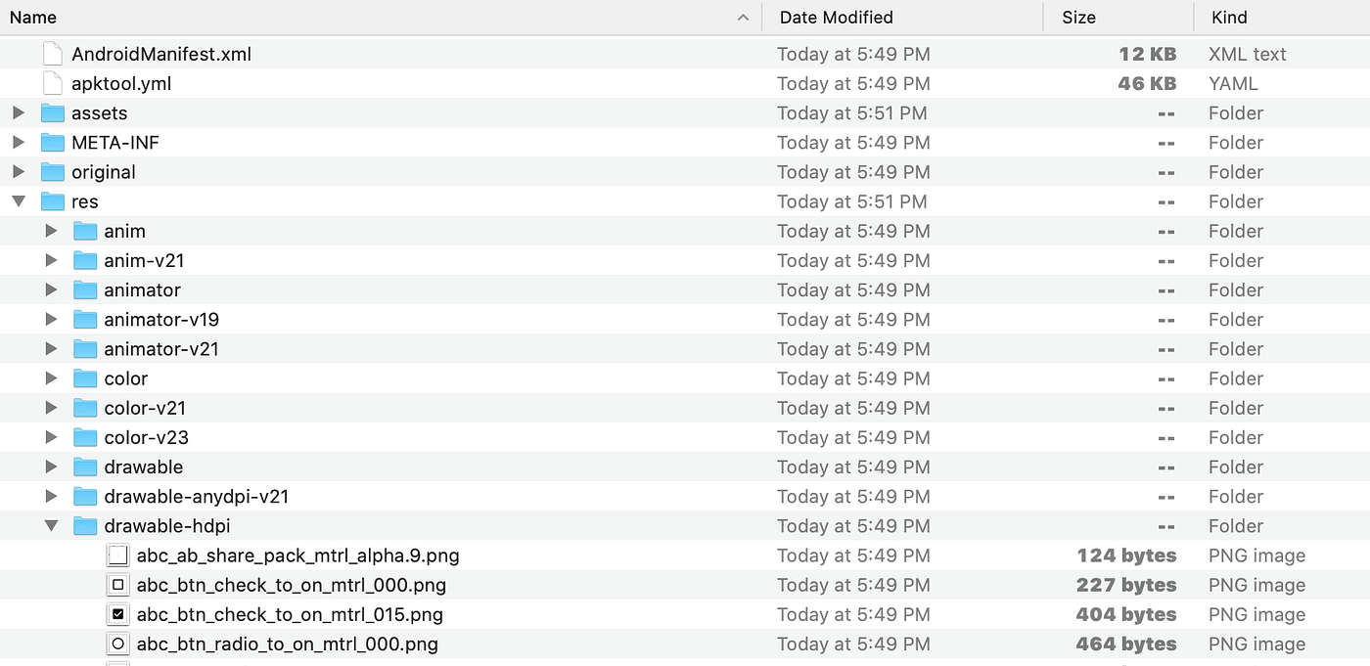Screen dimensions: 1370x666
Task: Click the checked-box thumbnail for abc_btn_check_to_on_mtrl_015.png
Action: 117,614
